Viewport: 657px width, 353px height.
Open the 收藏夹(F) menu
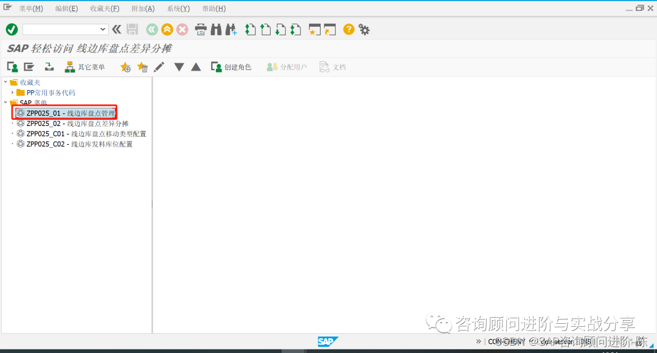click(105, 9)
